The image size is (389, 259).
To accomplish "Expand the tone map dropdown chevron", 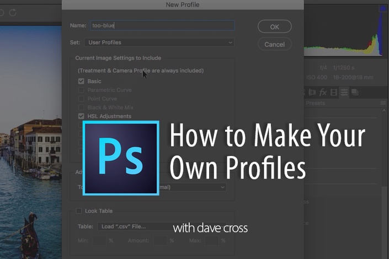I will click(x=222, y=187).
